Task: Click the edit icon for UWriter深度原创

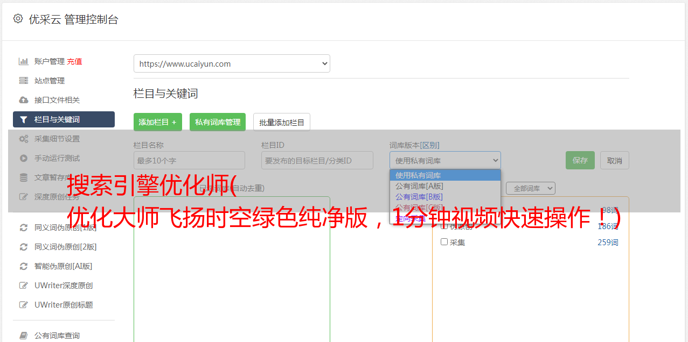Action: 24,286
